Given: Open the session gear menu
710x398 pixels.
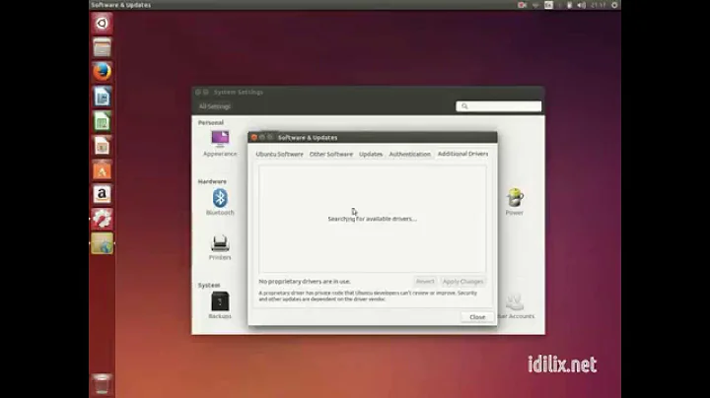Looking at the screenshot, I should pyautogui.click(x=614, y=5).
